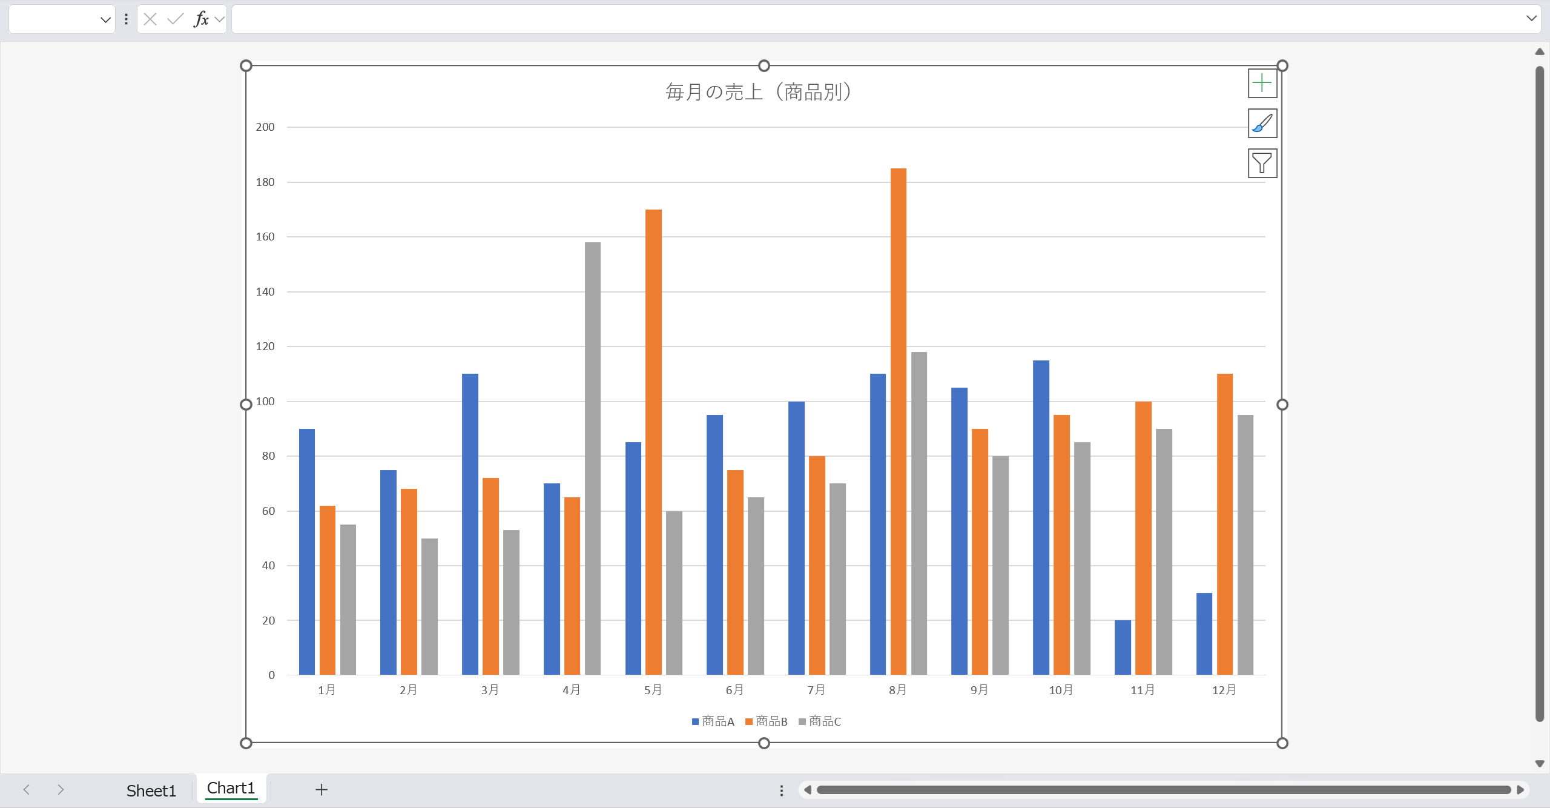The height and width of the screenshot is (808, 1550).
Task: Click the Cancel (X) icon in the formula bar
Action: coord(149,19)
